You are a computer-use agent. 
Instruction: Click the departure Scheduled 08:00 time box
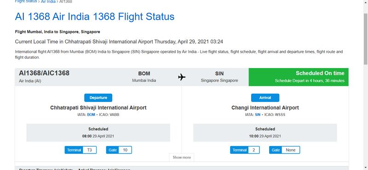tap(98, 133)
